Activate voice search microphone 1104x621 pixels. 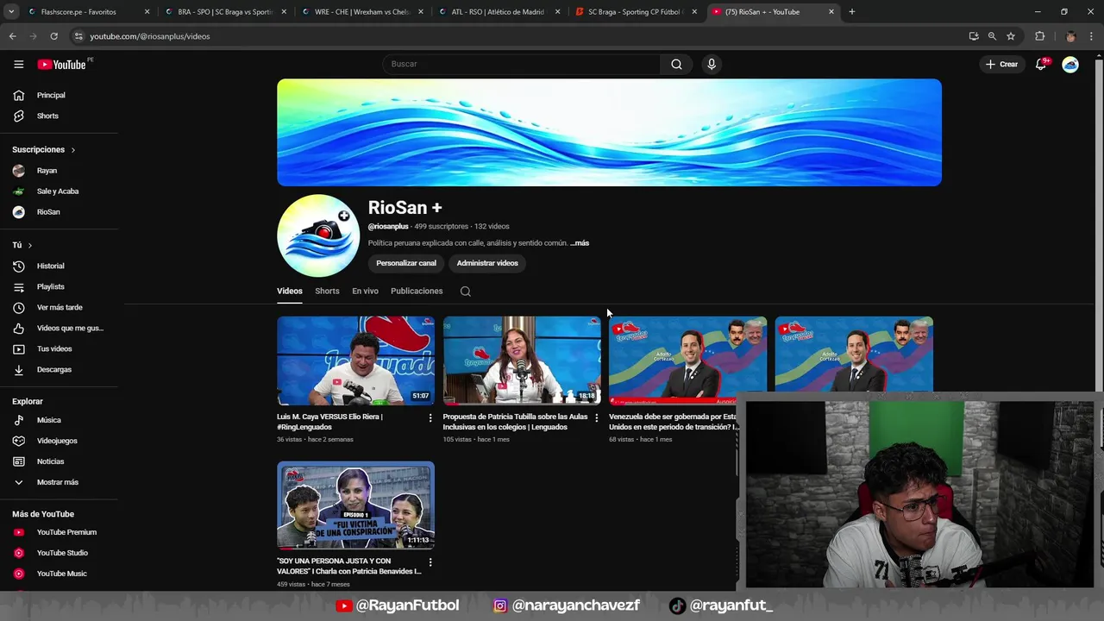(x=712, y=64)
